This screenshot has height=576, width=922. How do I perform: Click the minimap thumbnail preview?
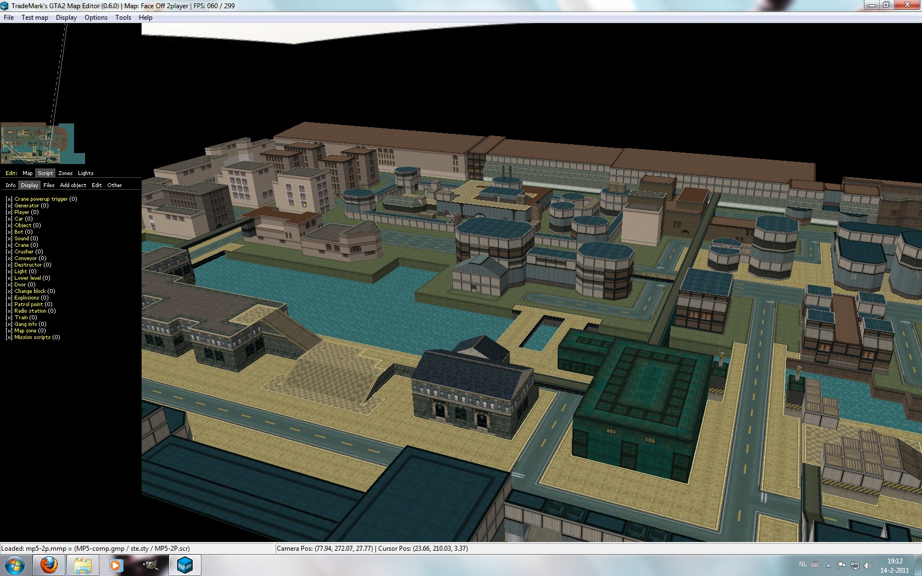tap(42, 143)
